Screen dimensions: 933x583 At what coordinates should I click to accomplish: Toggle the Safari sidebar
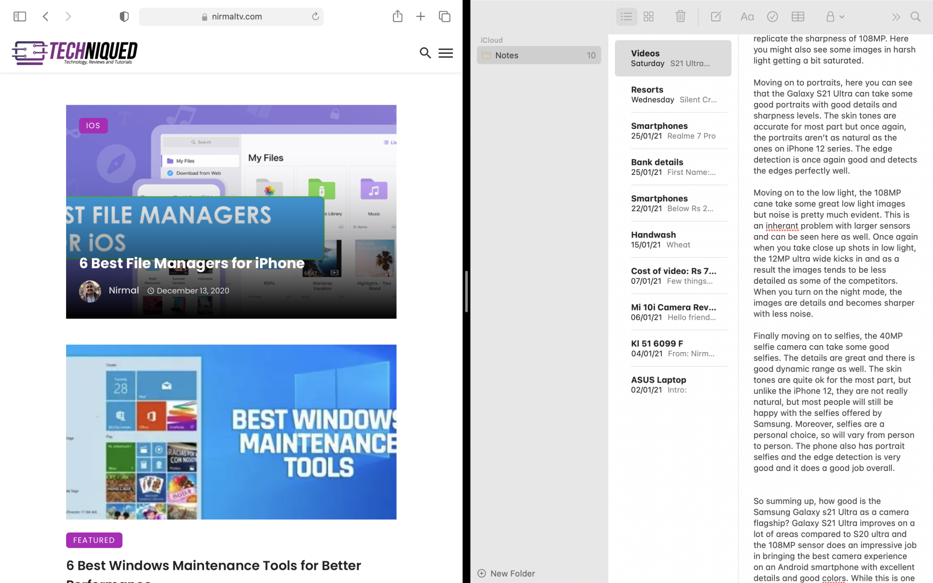[20, 17]
